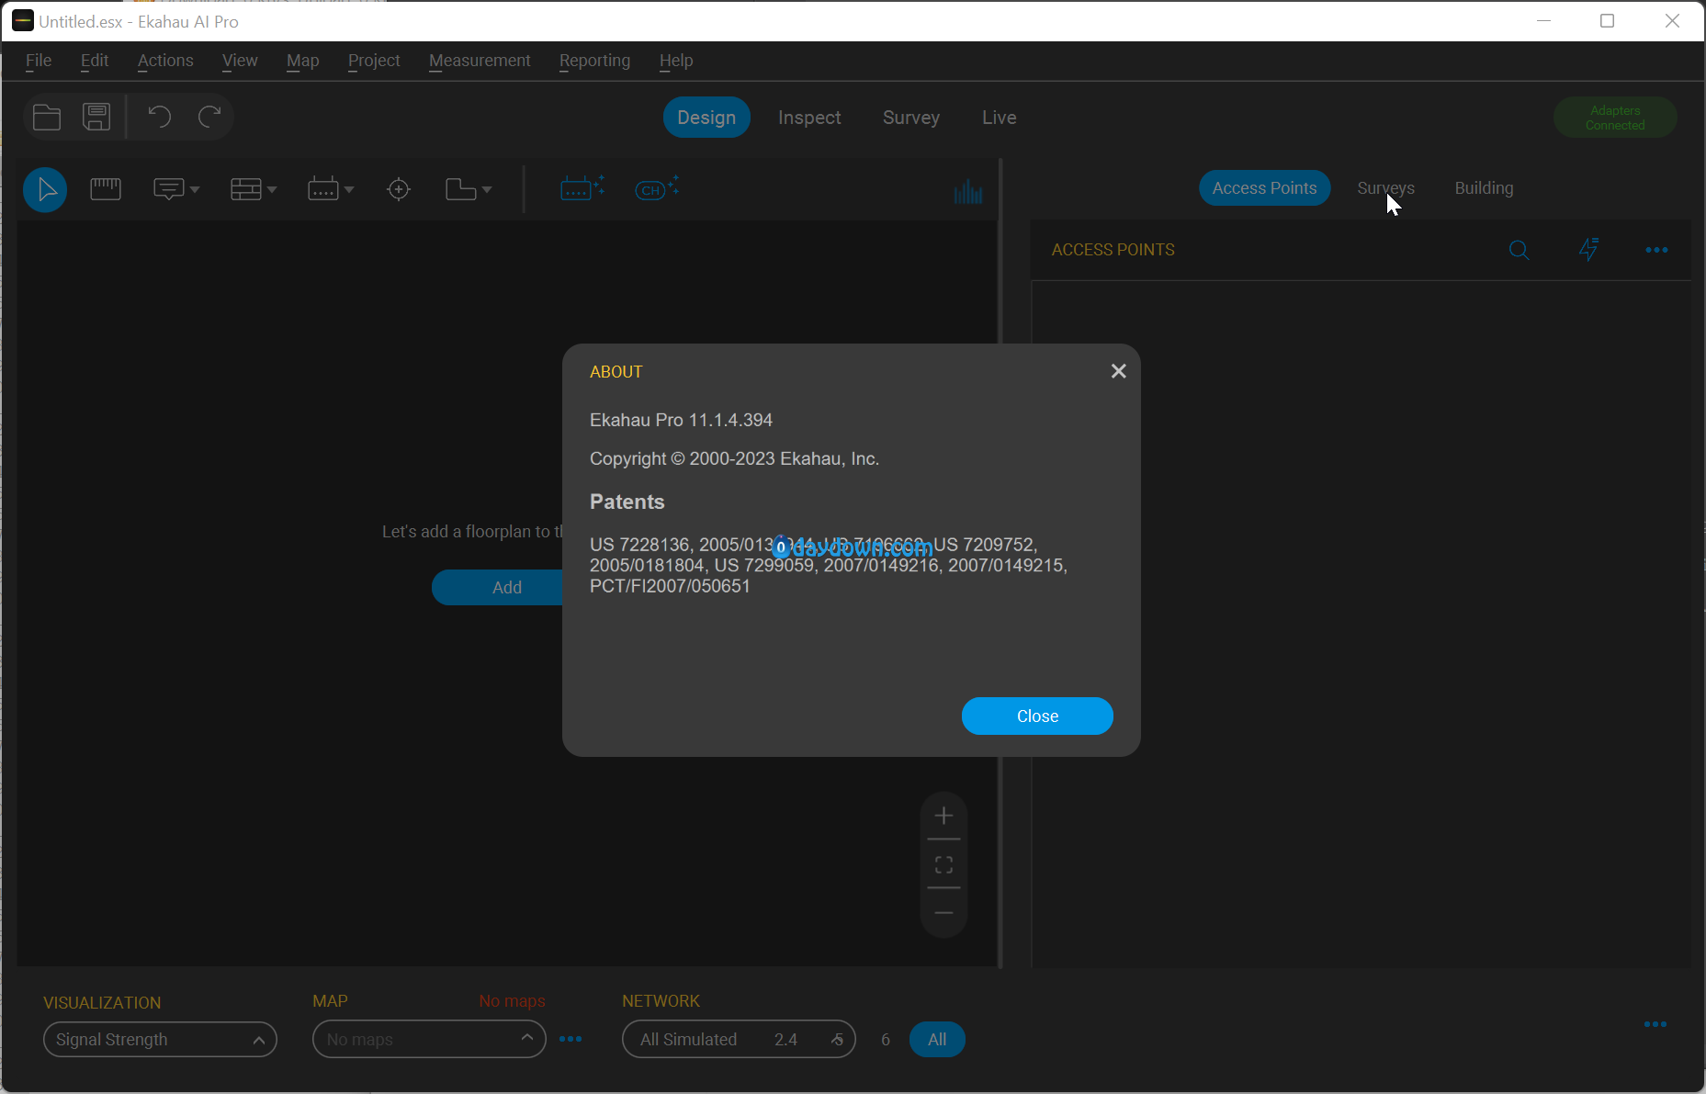Click the red No maps warning label

tap(512, 1001)
